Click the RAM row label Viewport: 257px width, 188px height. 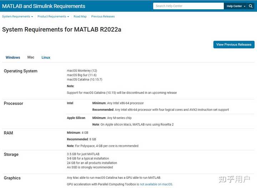click(x=8, y=133)
